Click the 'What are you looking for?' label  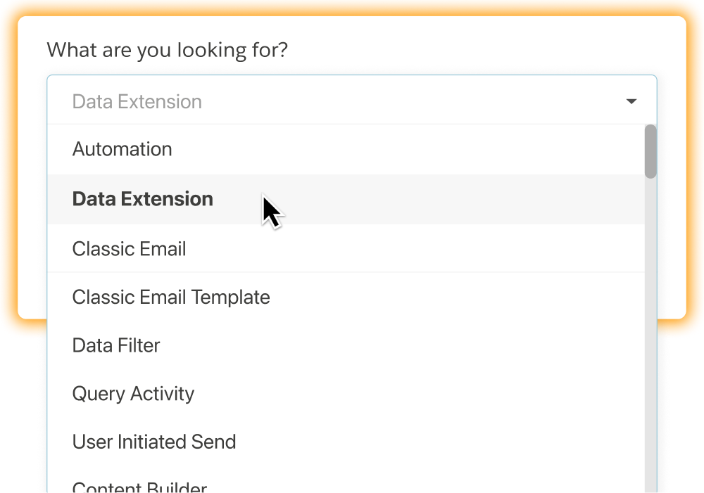168,50
